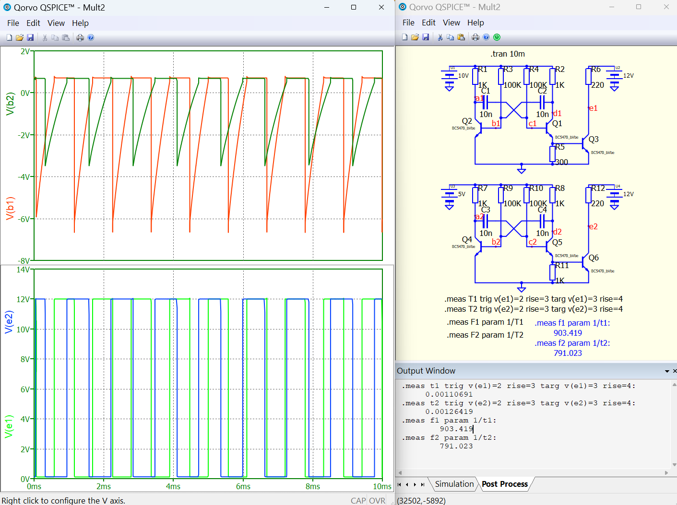Click 0.00110691 value in Output Window

449,394
